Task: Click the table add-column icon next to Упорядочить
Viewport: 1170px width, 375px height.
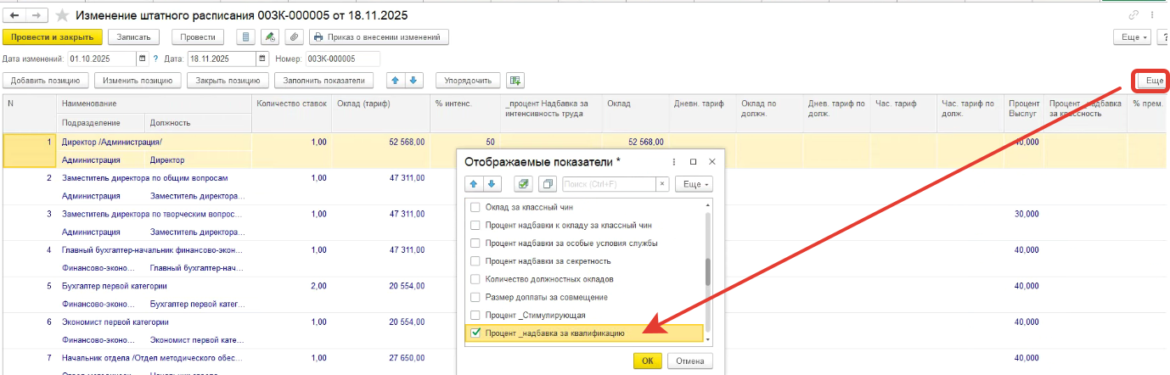Action: 515,81
